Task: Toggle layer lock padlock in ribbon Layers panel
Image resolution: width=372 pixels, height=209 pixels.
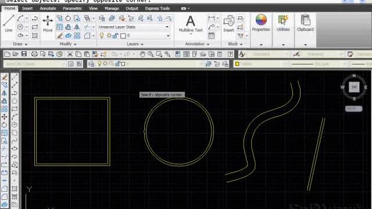Action: click(x=116, y=35)
